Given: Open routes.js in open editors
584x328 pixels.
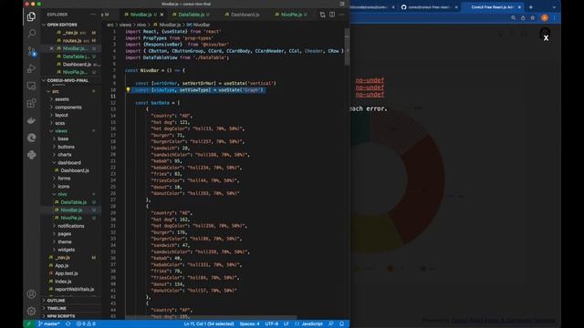Looking at the screenshot, I should (x=72, y=40).
